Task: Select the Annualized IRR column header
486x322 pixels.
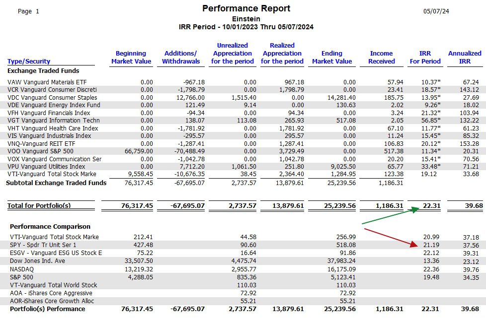Action: 465,58
